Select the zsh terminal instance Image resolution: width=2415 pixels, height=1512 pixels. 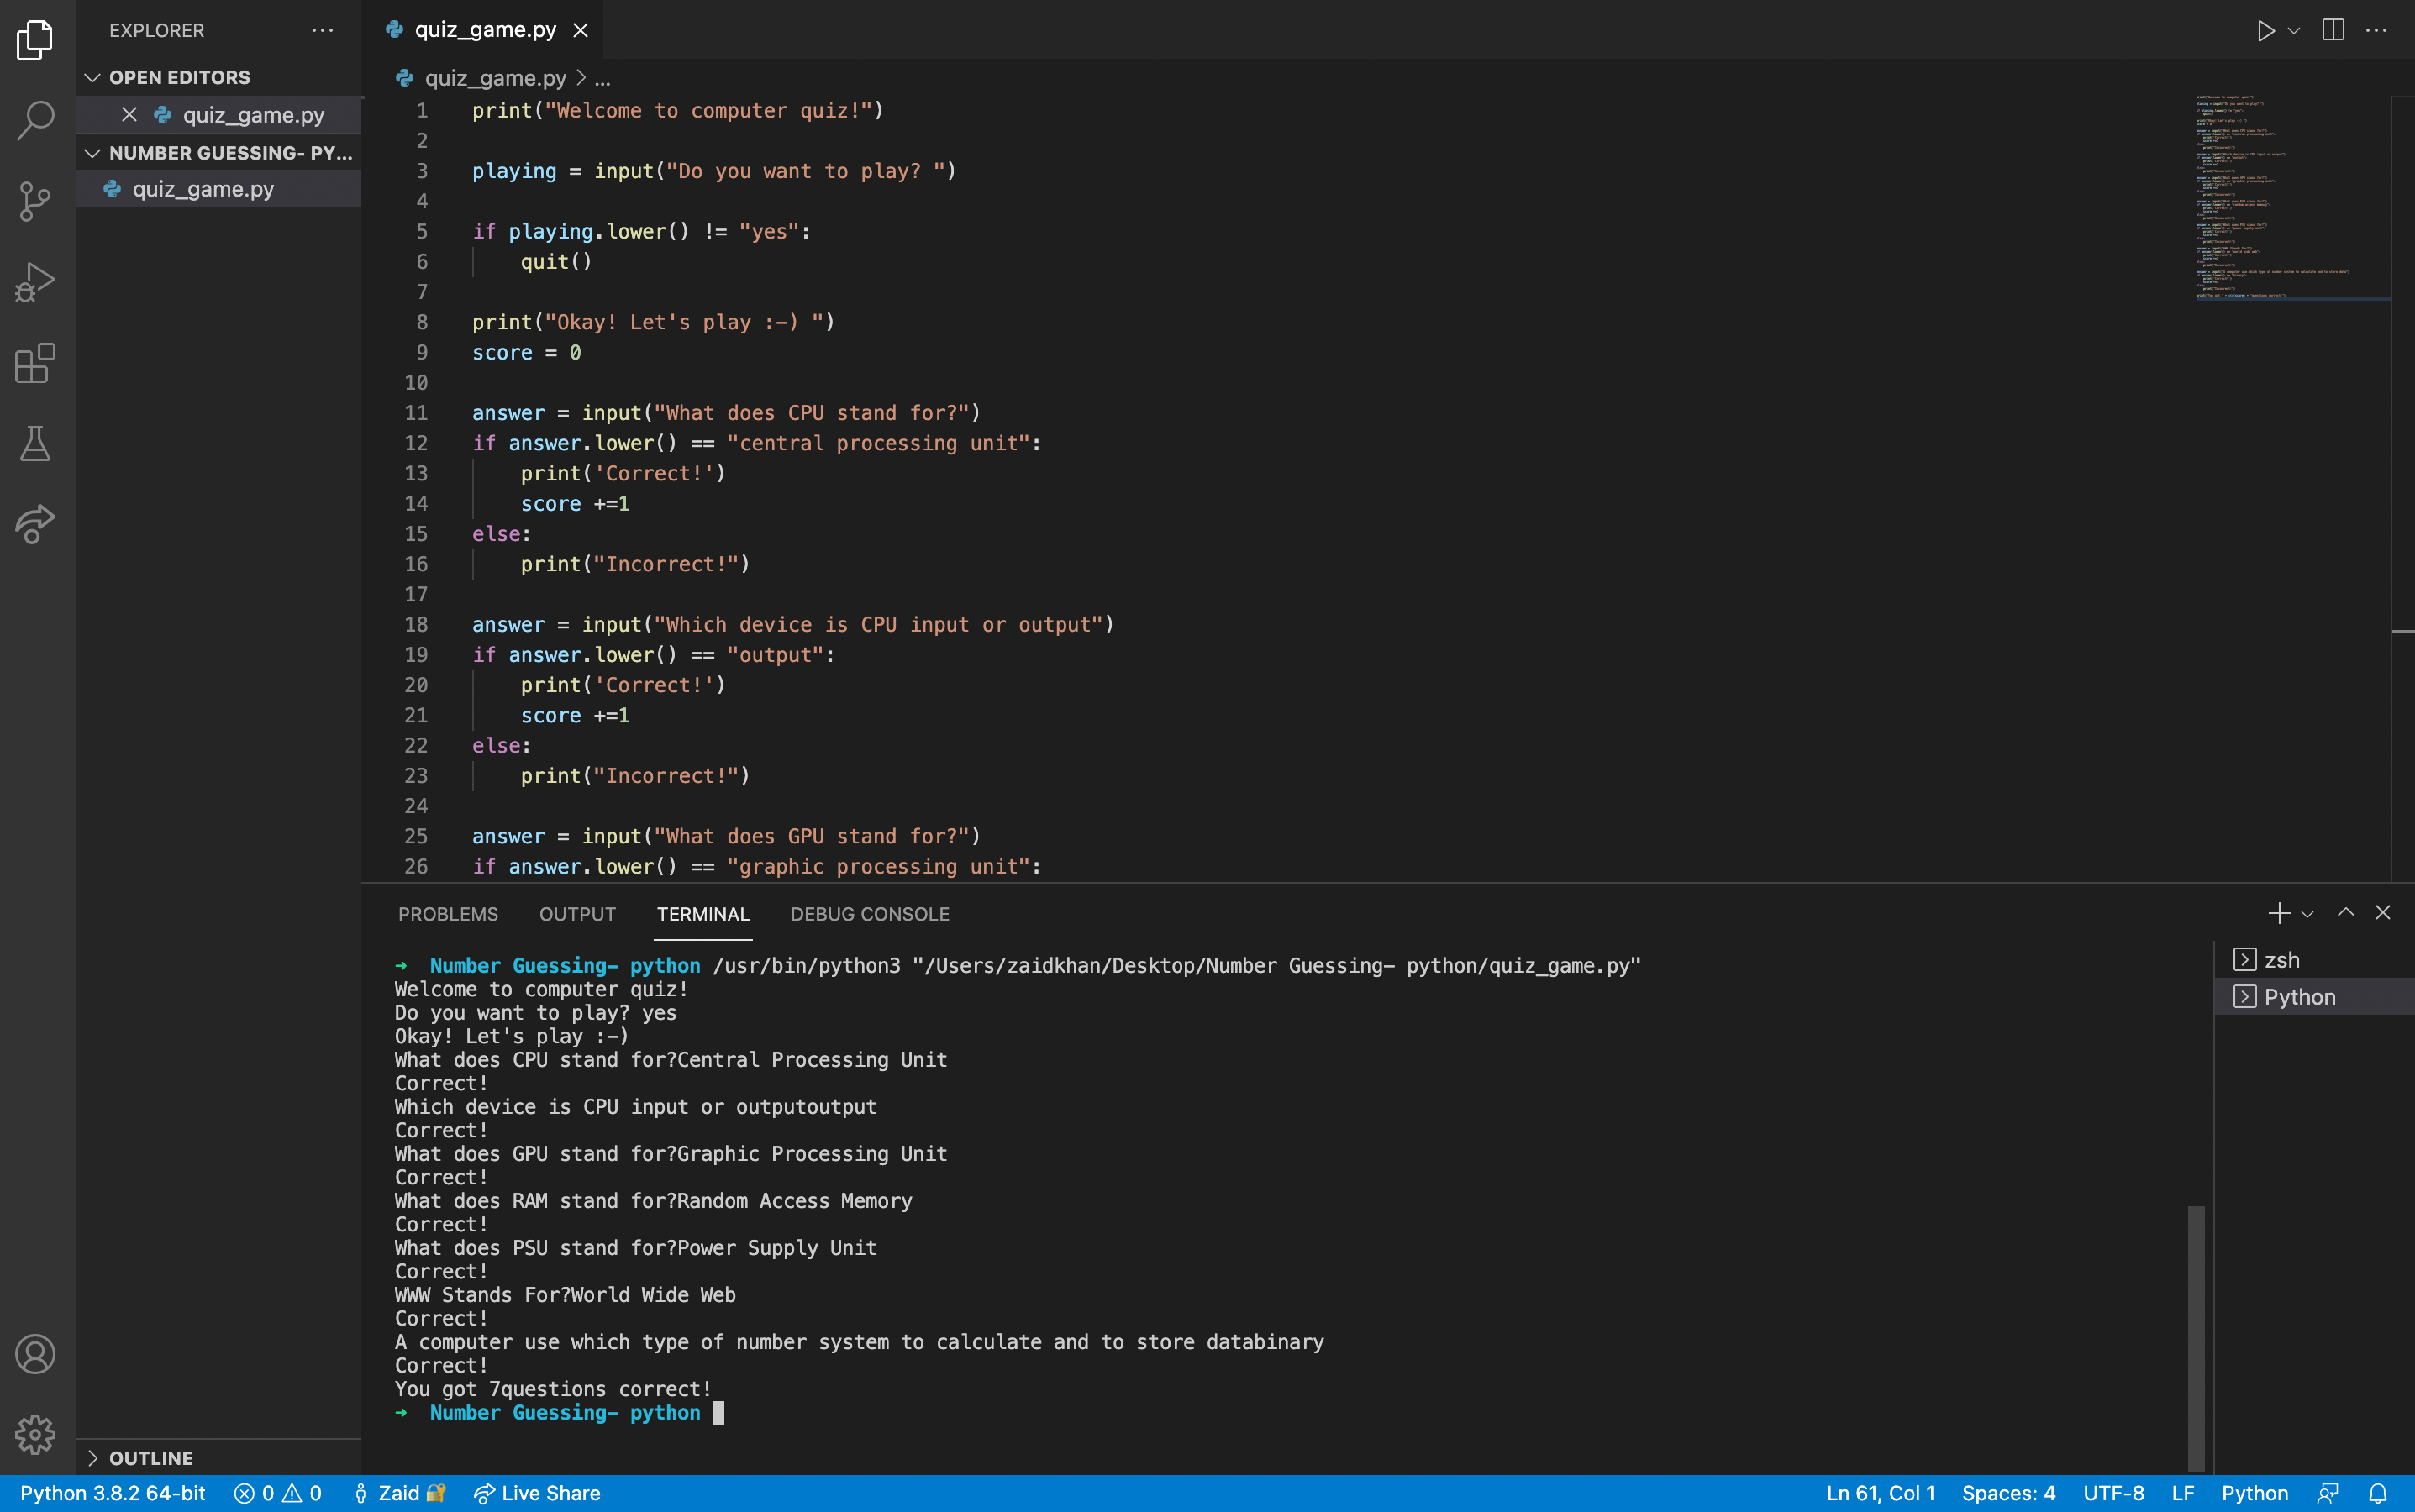coord(2281,960)
